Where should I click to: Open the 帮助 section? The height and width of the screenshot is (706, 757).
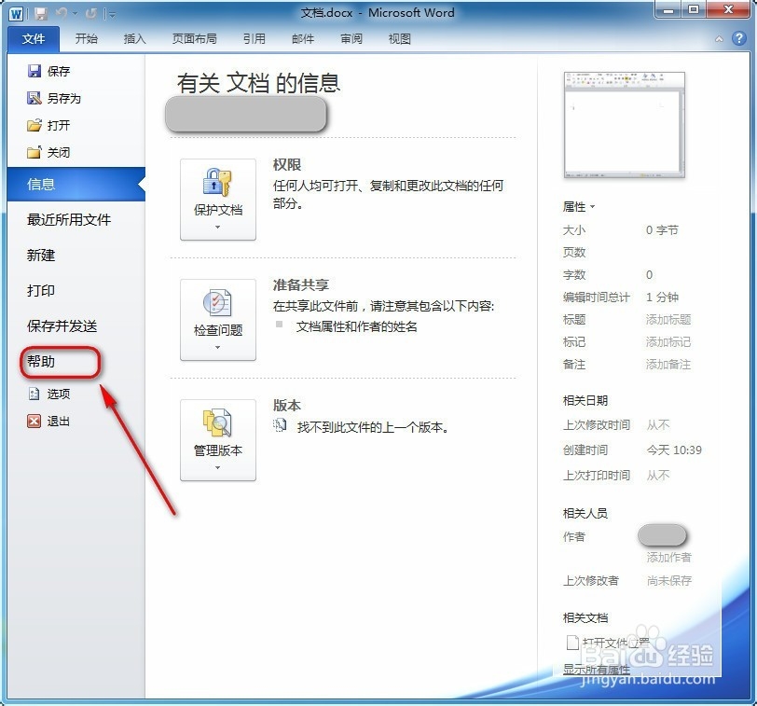[x=41, y=361]
